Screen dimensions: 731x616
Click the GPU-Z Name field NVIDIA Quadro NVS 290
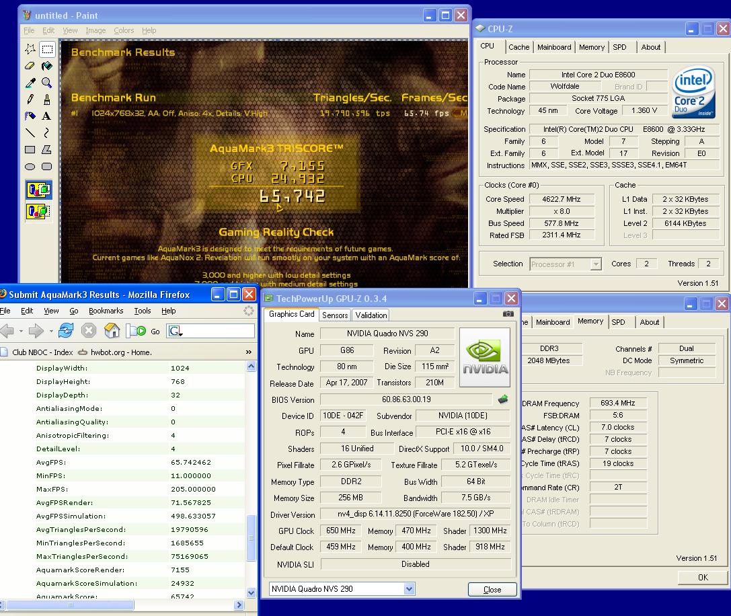[387, 334]
